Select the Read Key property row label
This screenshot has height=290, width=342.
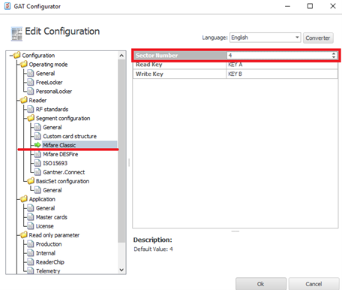click(x=149, y=65)
